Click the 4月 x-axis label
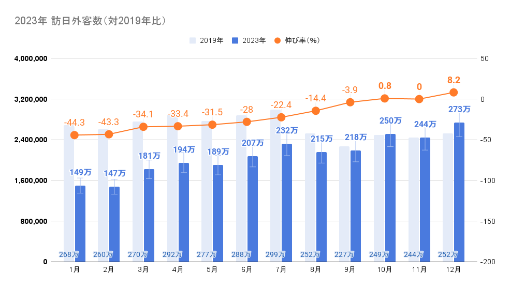The width and height of the screenshot is (510, 288). [178, 269]
